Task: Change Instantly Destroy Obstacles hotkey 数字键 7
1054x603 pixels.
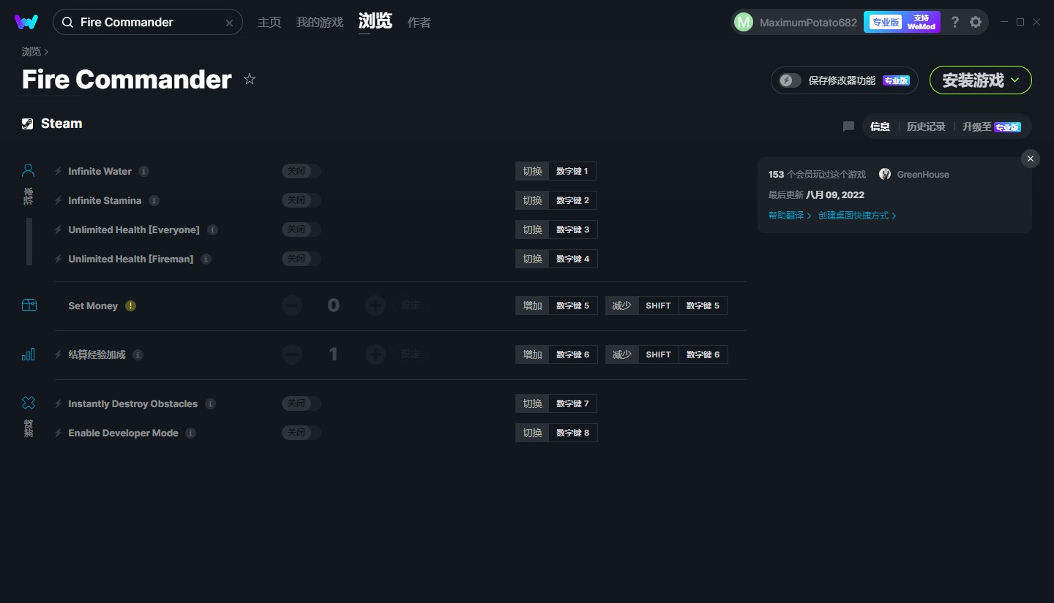Action: (572, 403)
